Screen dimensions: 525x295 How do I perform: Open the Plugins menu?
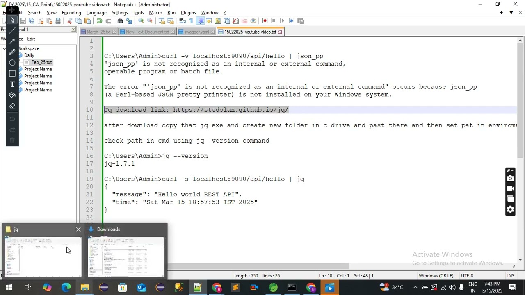(188, 13)
